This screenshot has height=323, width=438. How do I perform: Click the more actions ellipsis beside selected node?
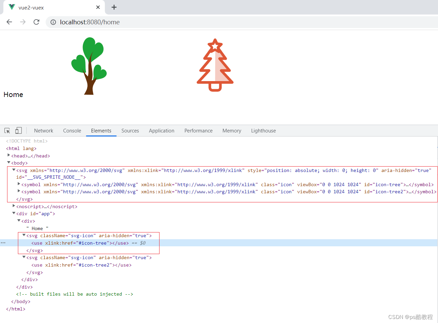point(3,243)
